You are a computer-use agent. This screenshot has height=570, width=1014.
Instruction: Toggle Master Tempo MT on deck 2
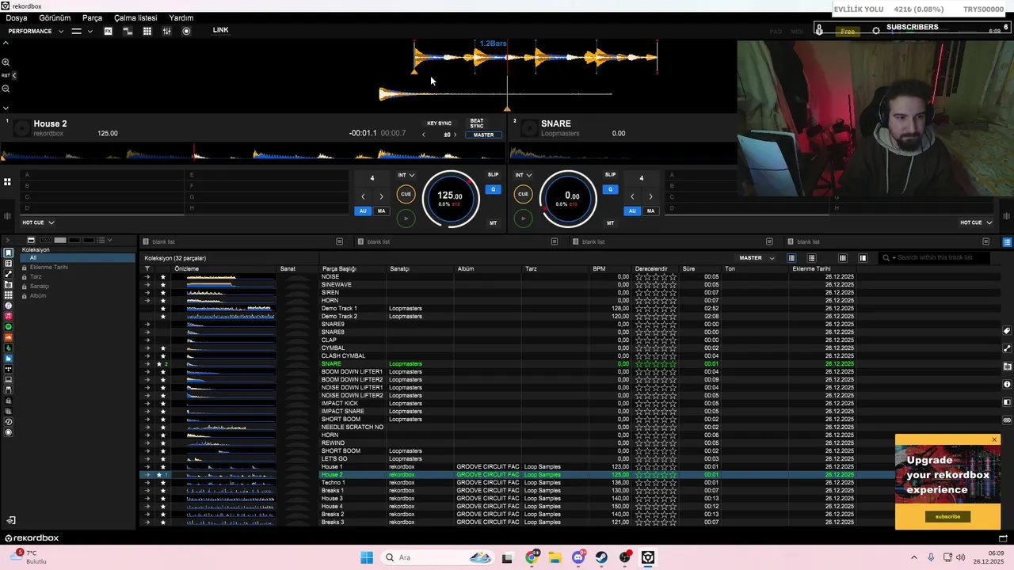point(610,223)
